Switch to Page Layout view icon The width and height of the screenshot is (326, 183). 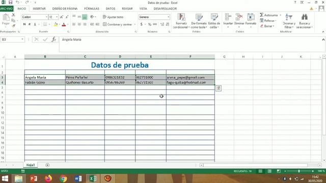(269, 171)
